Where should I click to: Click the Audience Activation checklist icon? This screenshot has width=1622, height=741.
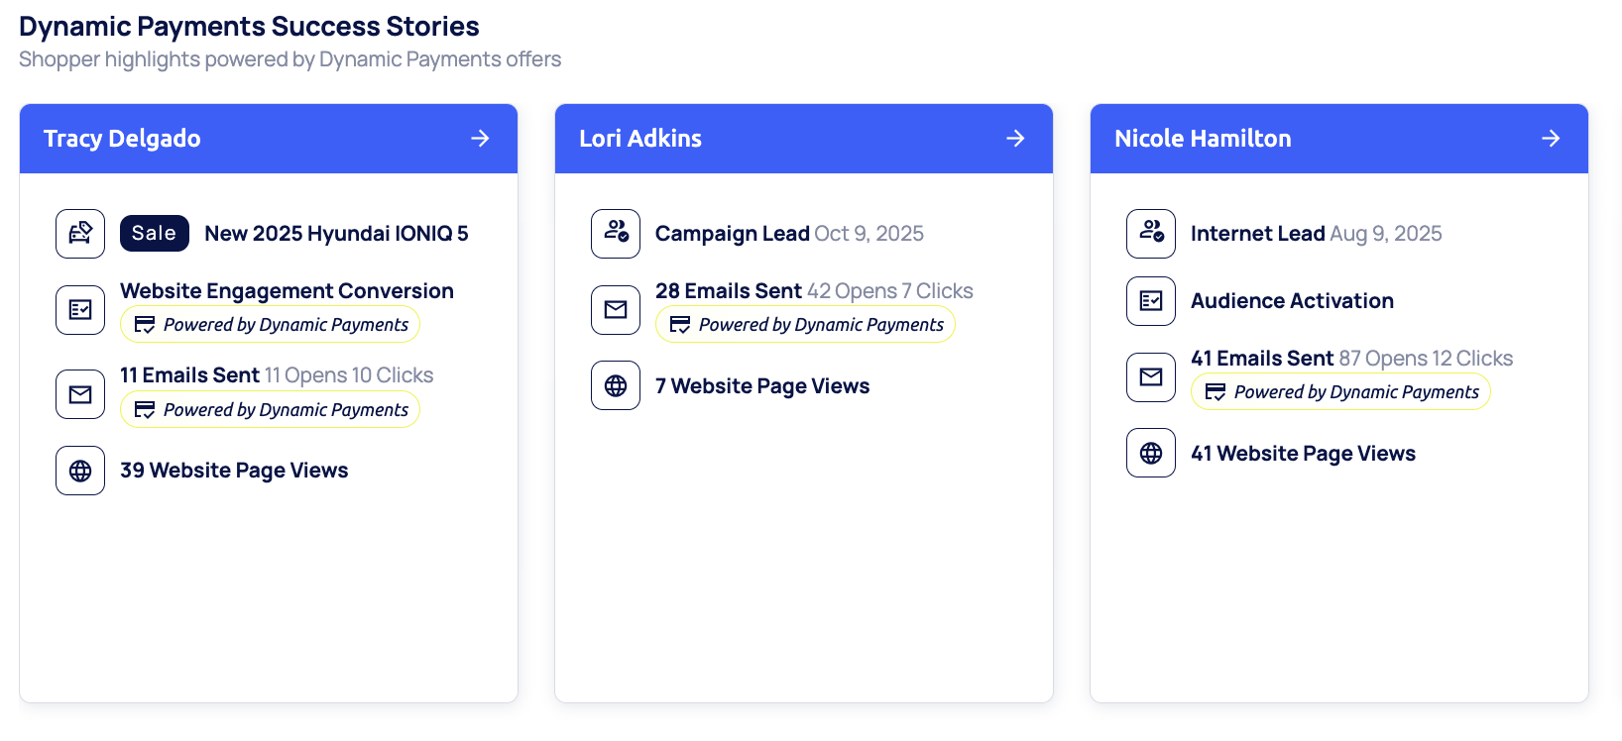click(x=1151, y=301)
